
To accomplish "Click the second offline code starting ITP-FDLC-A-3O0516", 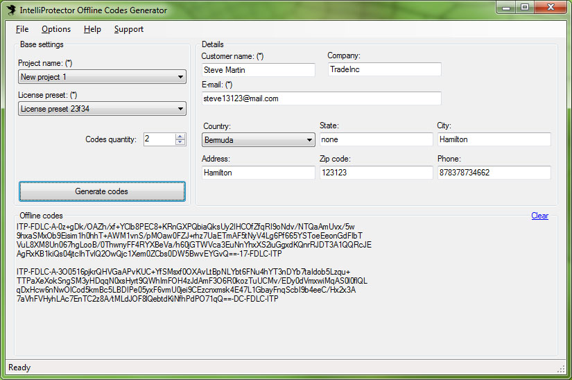I will coord(192,285).
